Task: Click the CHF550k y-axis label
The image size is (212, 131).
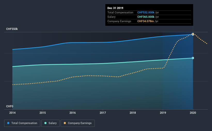Action: (12, 29)
